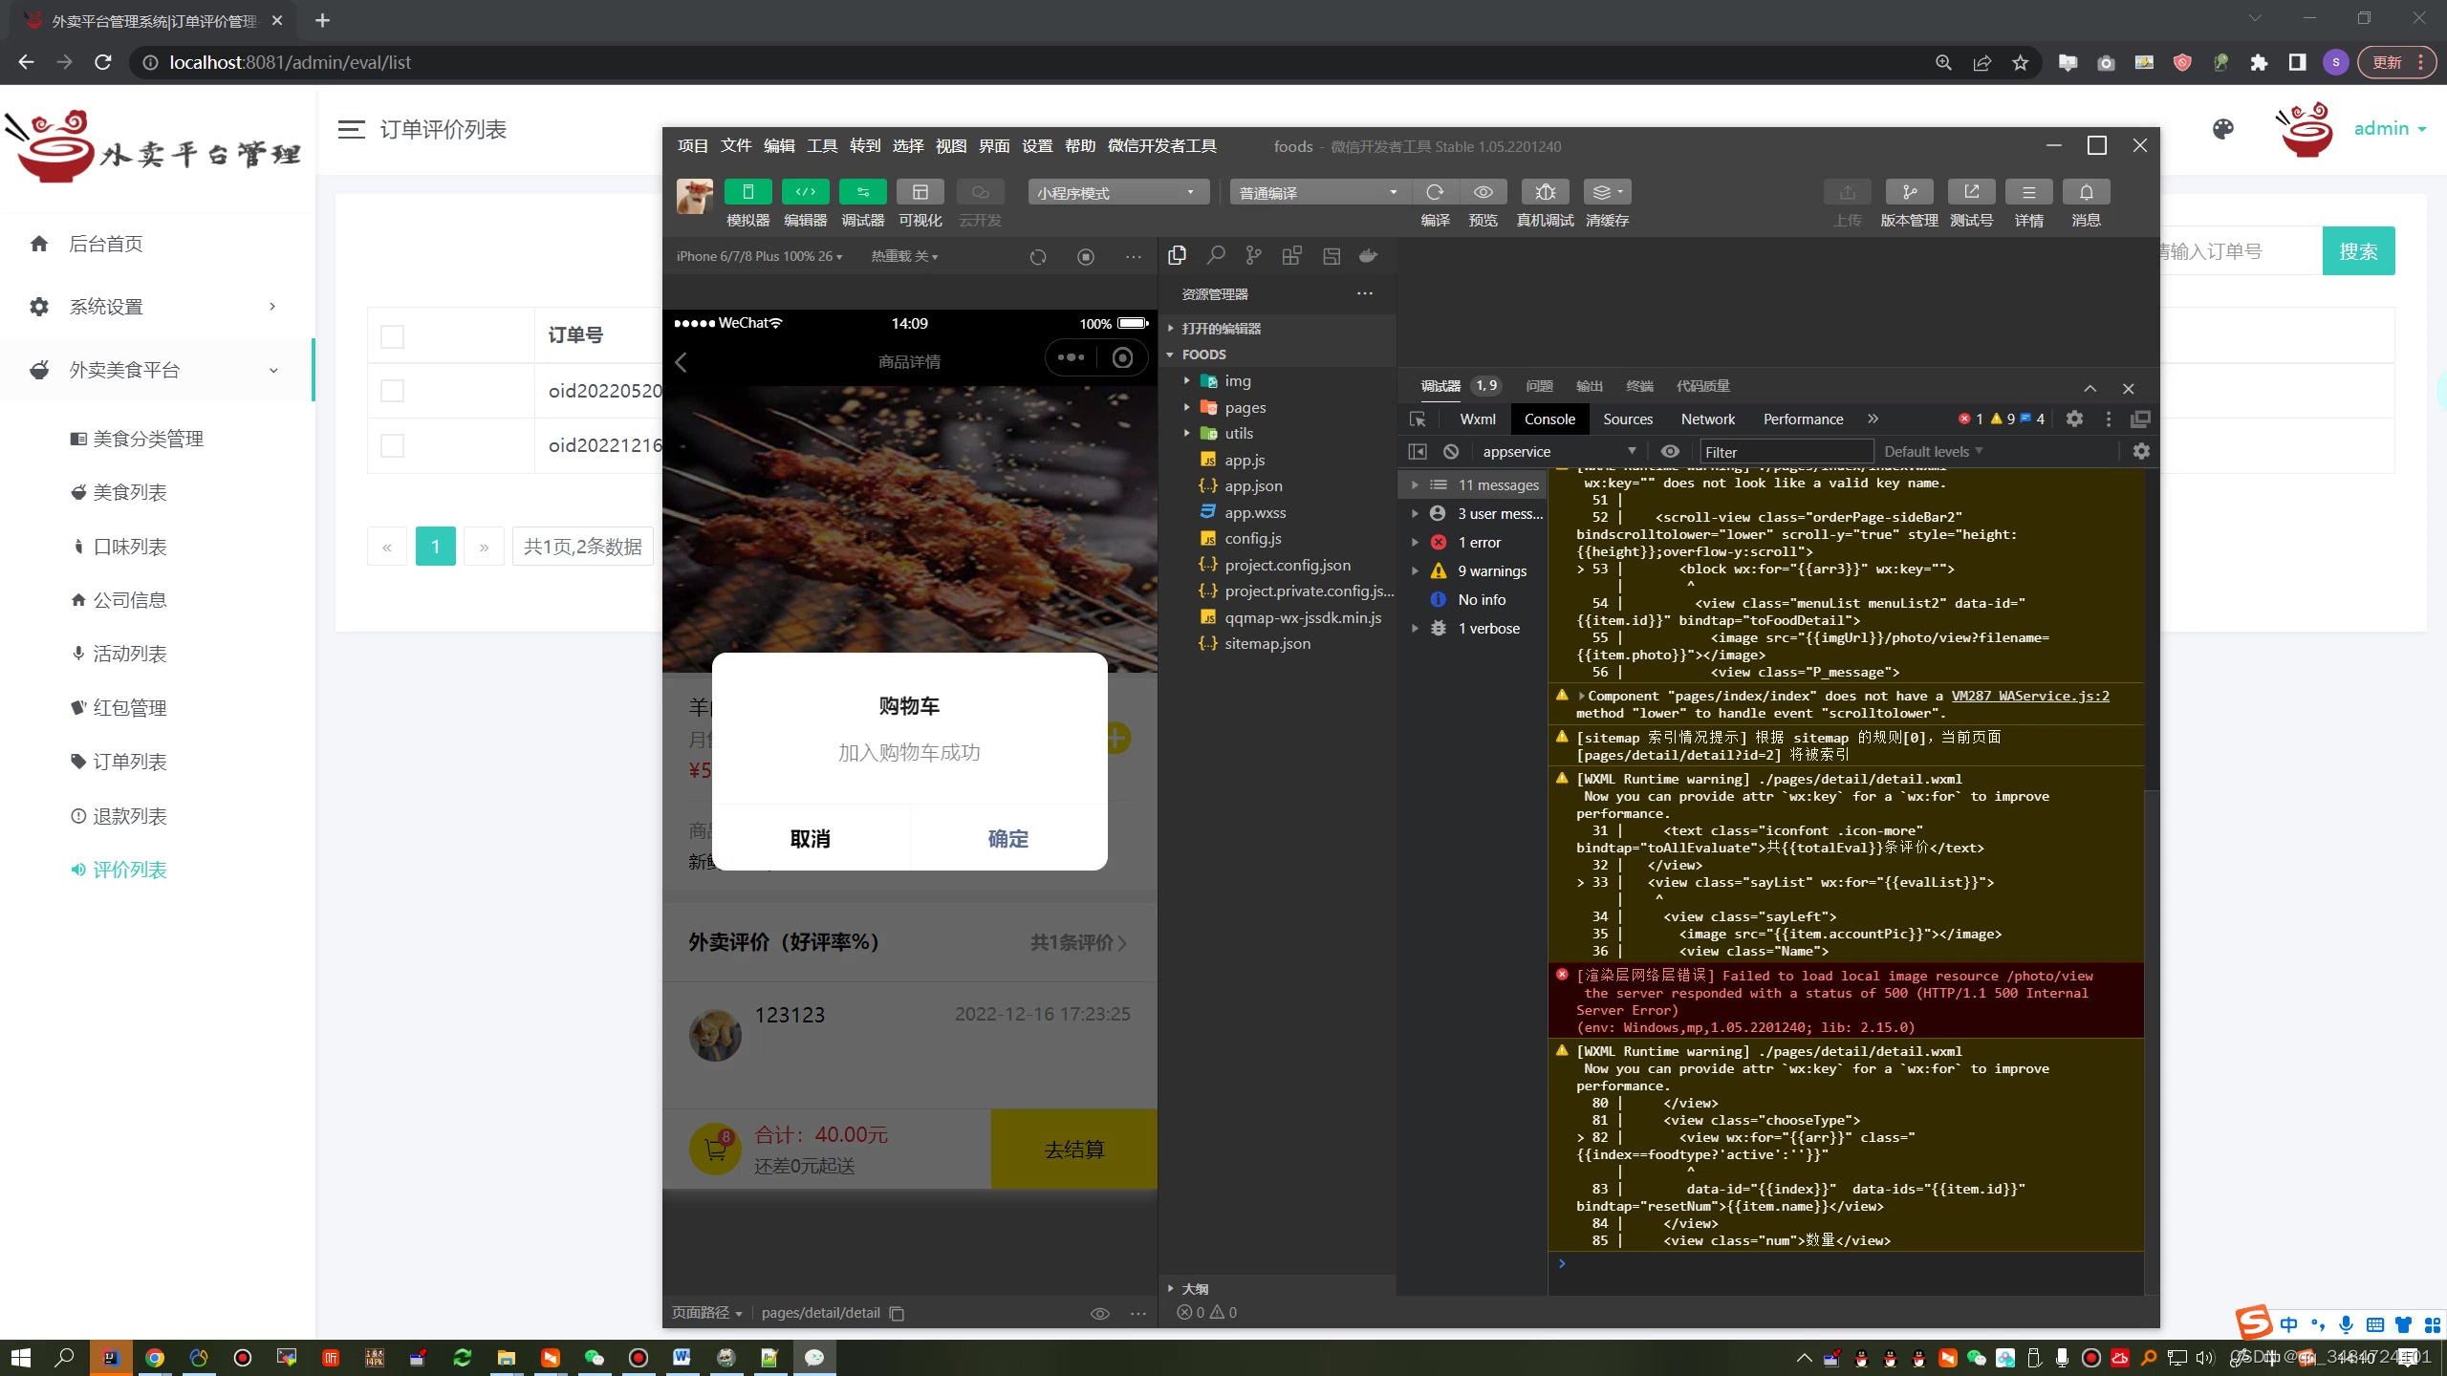
Task: Click the 搜索 search button
Action: point(2357,250)
